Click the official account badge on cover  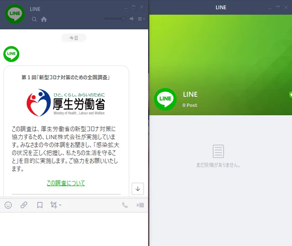pos(290,95)
